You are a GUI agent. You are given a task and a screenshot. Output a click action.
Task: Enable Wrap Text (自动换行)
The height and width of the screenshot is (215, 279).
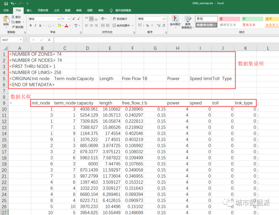coord(120,19)
